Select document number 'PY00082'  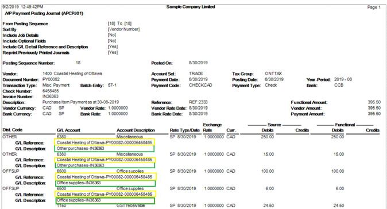click(x=51, y=79)
